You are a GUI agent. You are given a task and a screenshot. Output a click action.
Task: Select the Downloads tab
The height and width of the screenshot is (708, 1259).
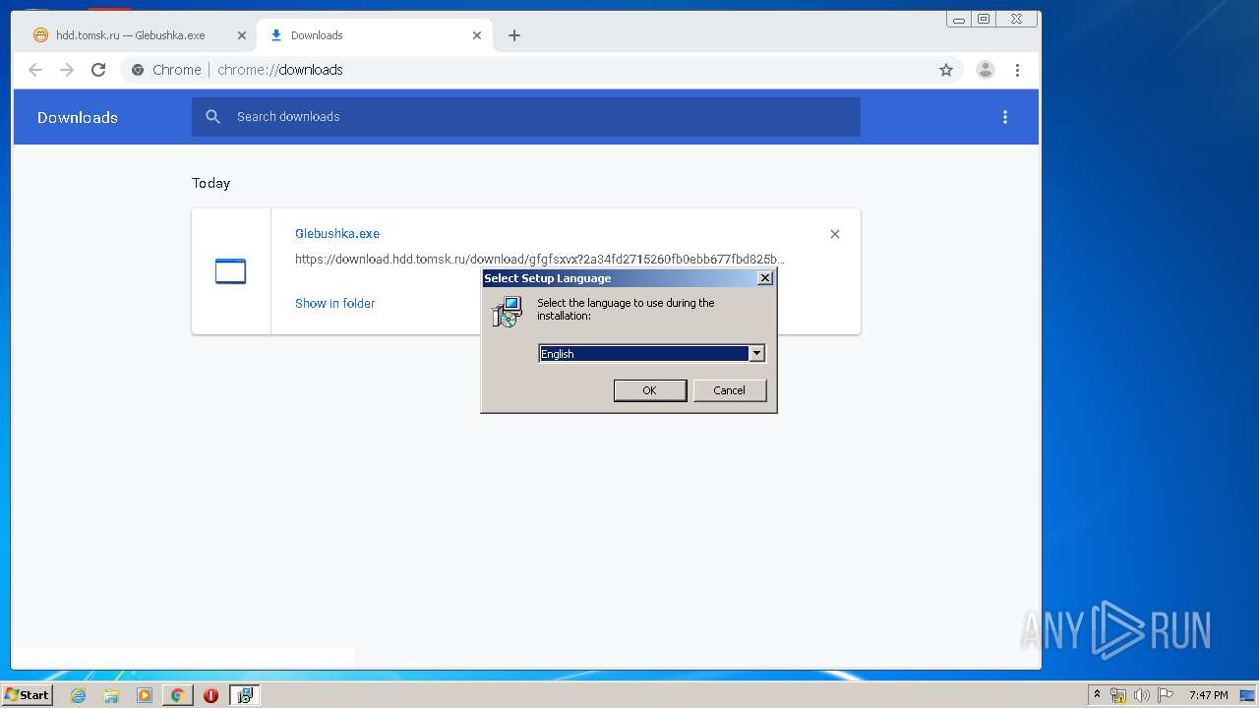[x=372, y=35]
